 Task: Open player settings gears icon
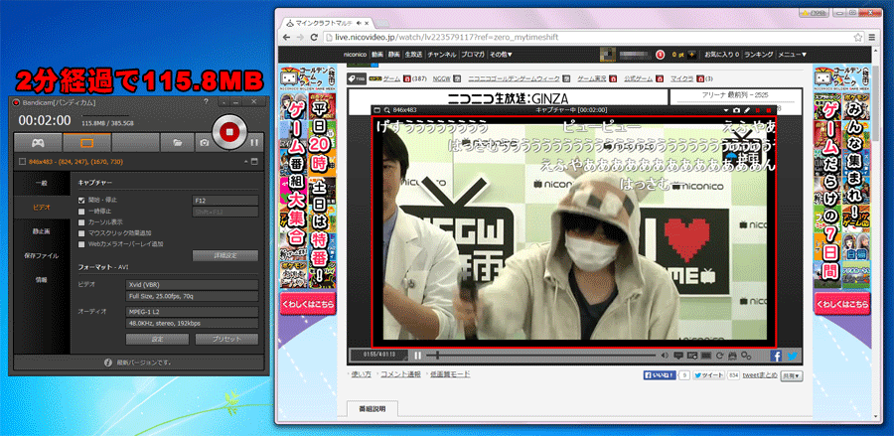point(746,356)
